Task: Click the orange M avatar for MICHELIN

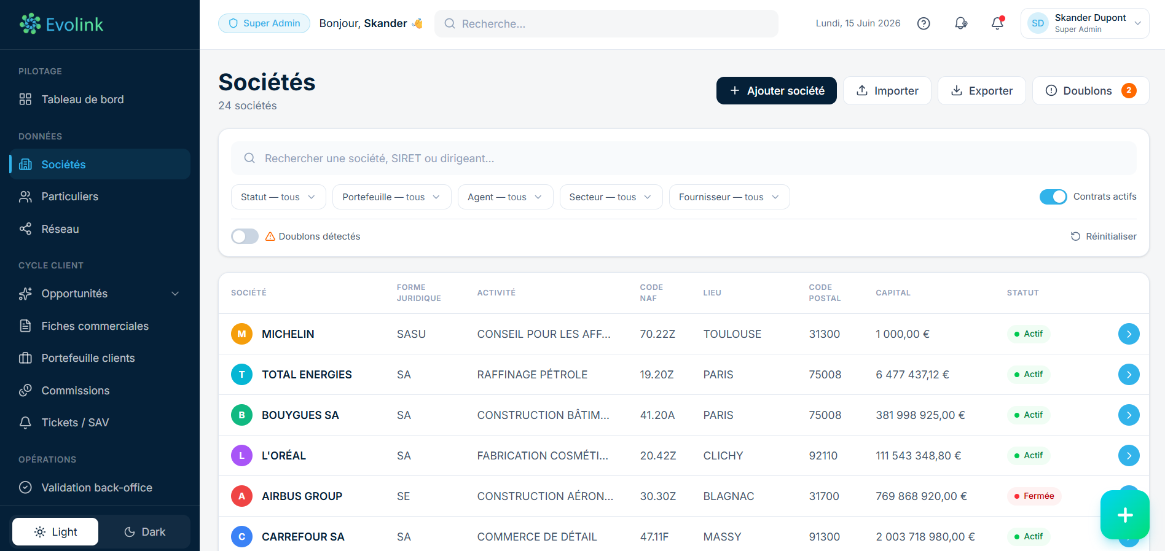Action: [241, 334]
